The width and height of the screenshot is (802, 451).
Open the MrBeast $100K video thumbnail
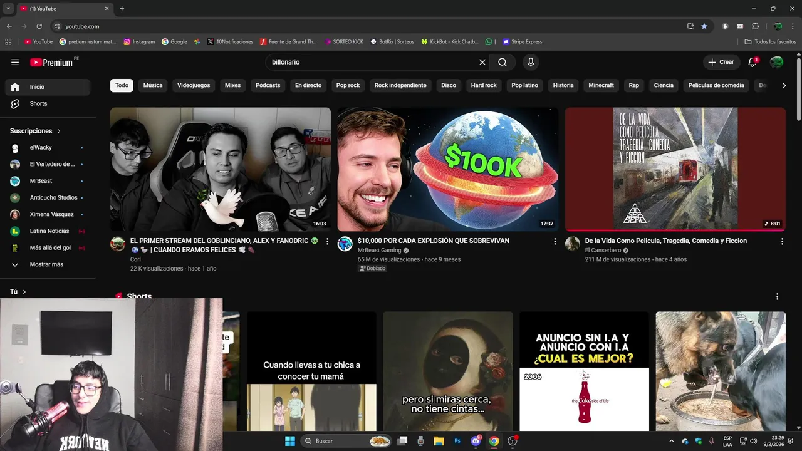[x=447, y=169]
